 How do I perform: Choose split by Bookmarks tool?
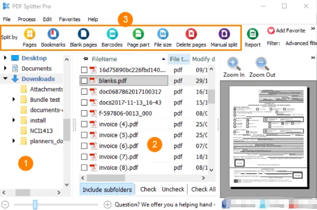tap(53, 34)
